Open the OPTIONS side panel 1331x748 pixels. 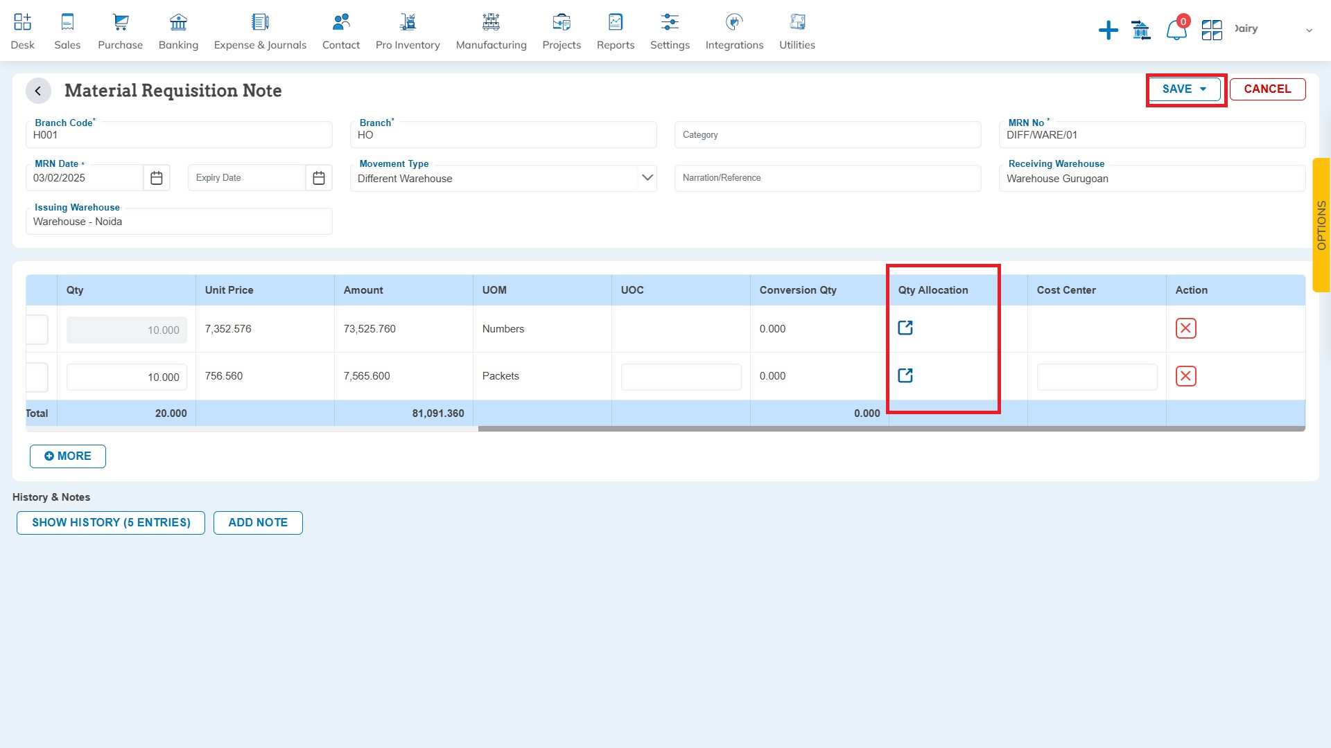coord(1321,225)
